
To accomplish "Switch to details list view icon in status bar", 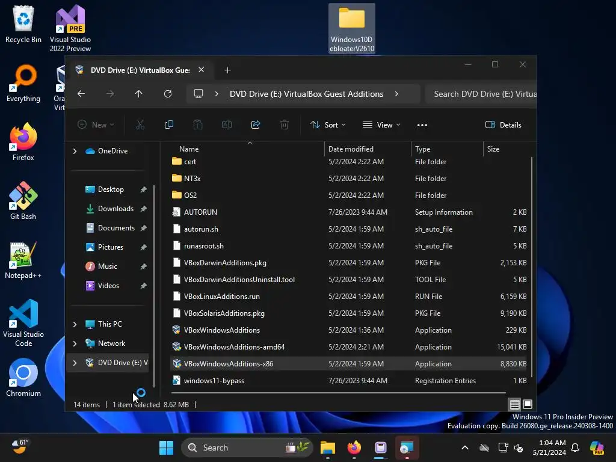I will pyautogui.click(x=515, y=404).
